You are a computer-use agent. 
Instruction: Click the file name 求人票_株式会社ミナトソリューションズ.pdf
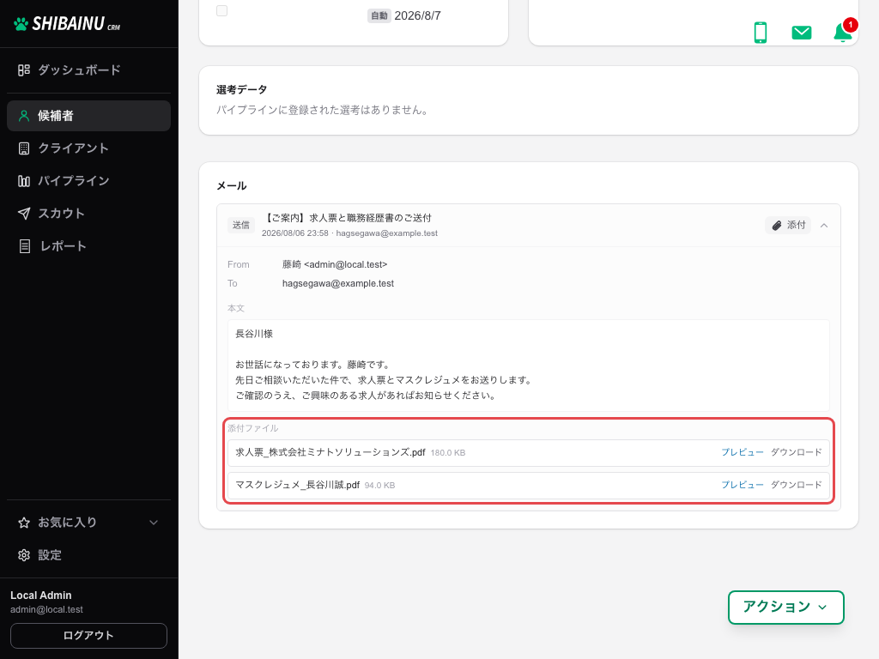click(x=330, y=453)
